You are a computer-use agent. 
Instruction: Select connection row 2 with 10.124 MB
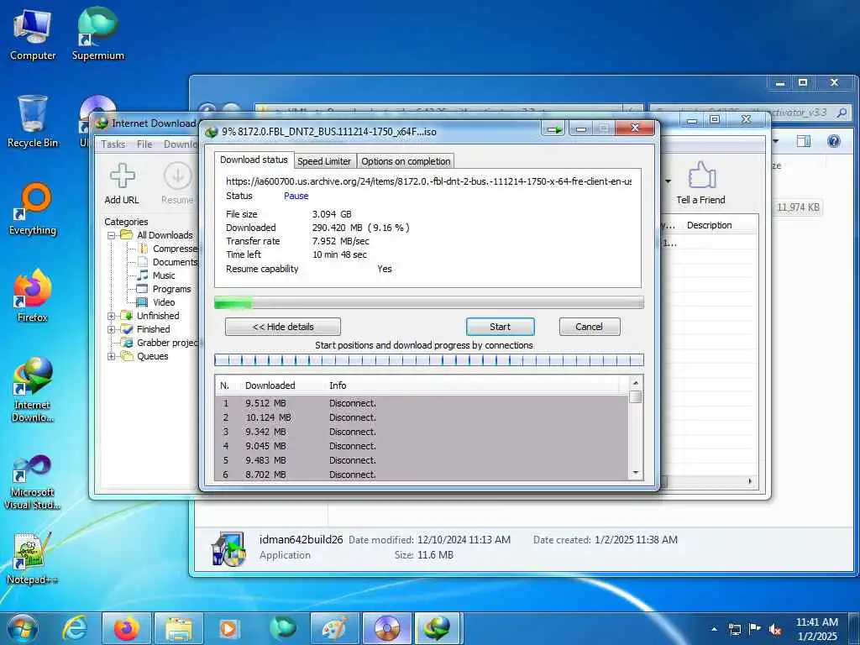click(x=422, y=418)
